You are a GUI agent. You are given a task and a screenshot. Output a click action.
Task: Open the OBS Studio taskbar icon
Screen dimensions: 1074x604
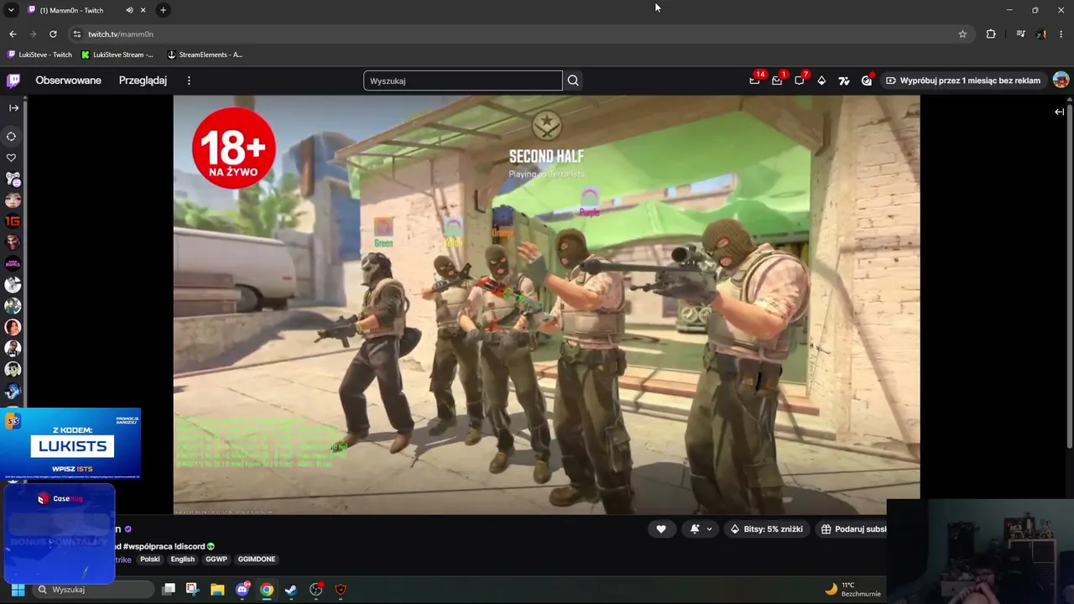coord(316,590)
